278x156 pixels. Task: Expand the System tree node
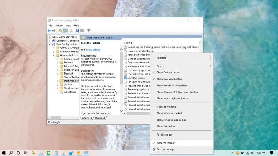[57, 85]
